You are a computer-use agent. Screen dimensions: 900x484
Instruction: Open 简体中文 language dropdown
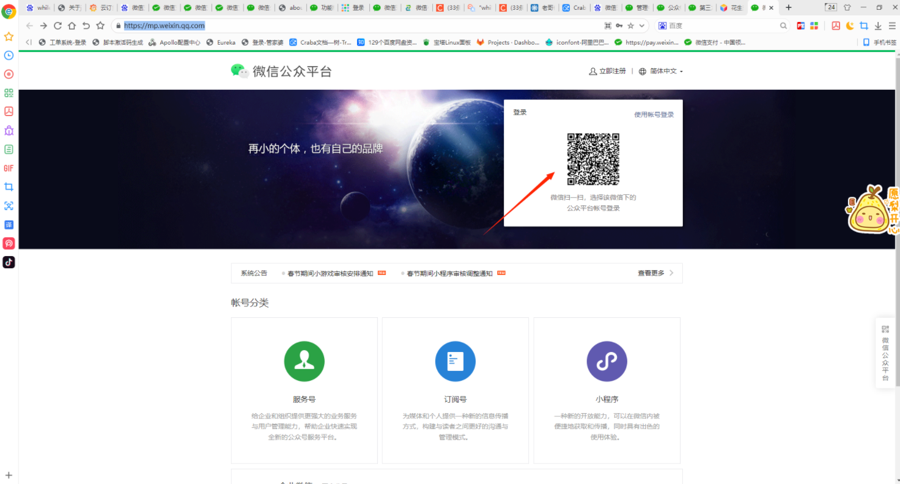click(x=661, y=71)
